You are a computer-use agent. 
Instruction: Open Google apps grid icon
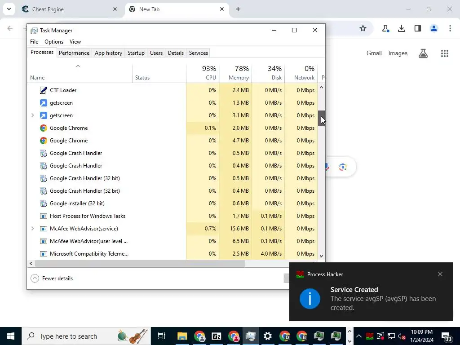point(444,53)
